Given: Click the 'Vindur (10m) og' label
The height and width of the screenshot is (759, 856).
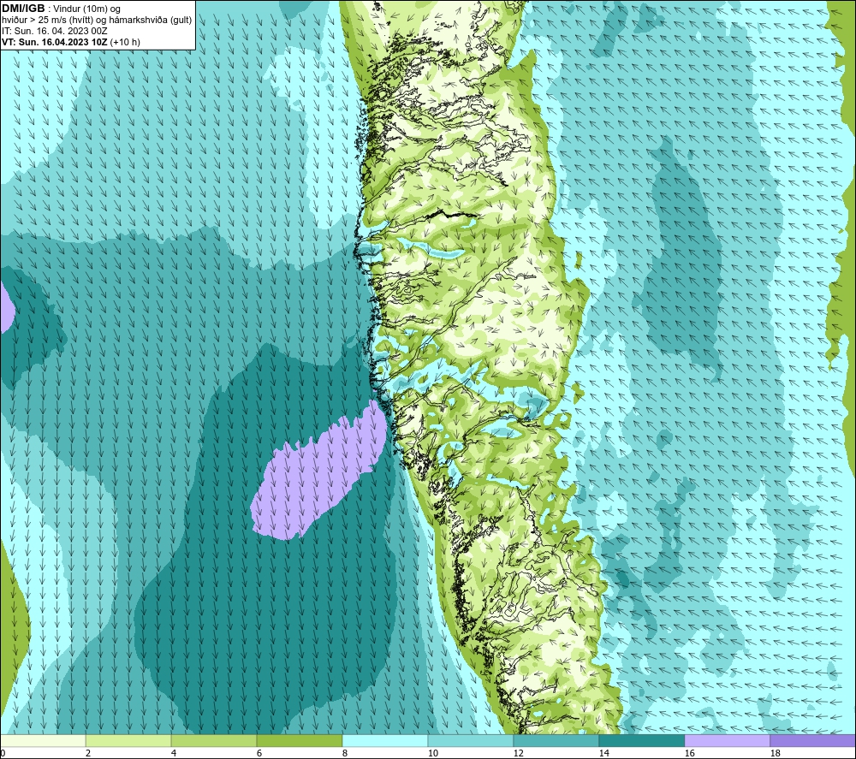Looking at the screenshot, I should point(86,9).
